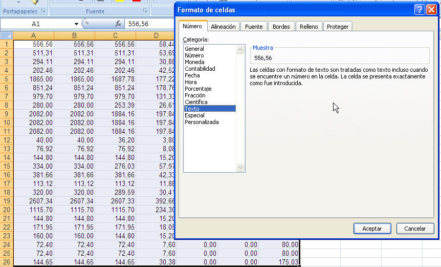Click the fx insert function icon
441x267 pixels.
118,24
